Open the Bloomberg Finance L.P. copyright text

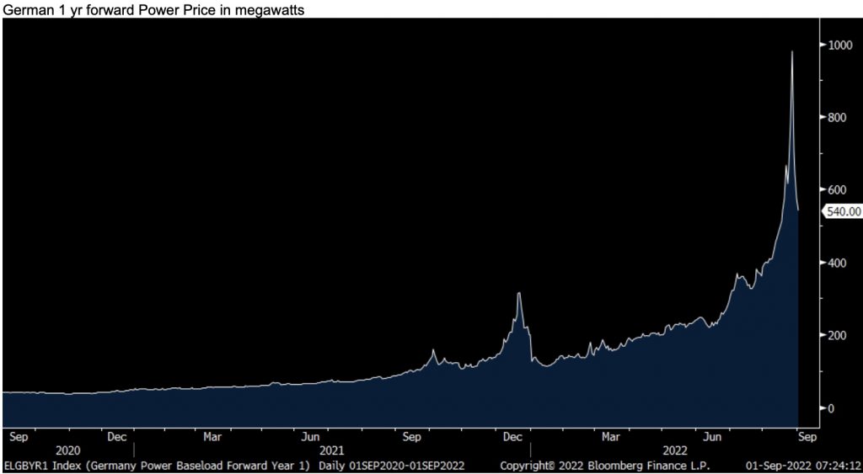pos(604,465)
